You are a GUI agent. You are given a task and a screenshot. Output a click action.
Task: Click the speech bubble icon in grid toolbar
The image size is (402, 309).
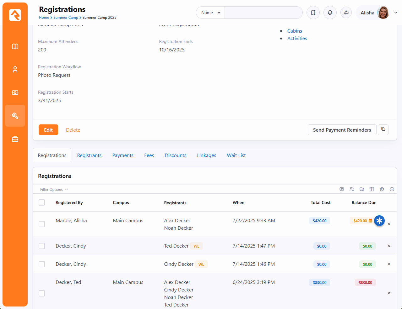[342, 189]
